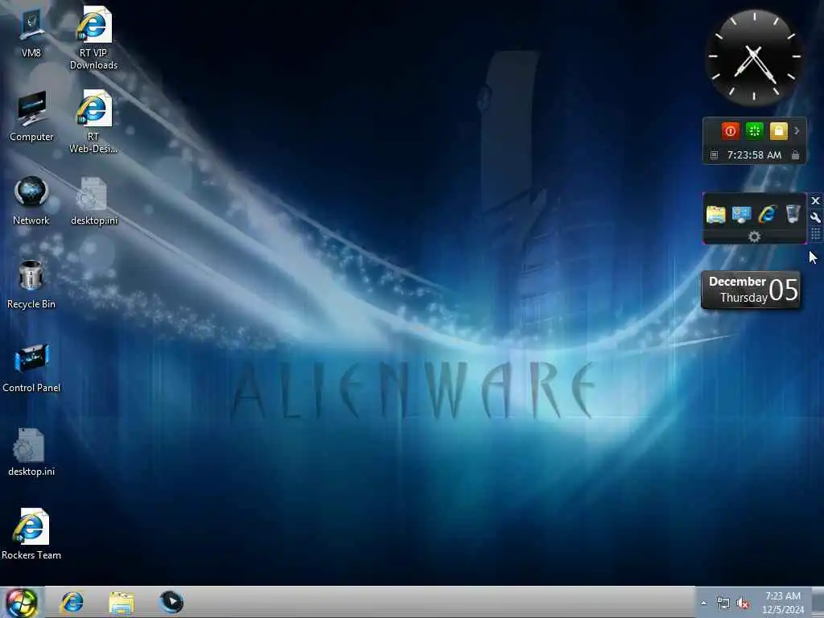Click the red shutdown button in gadget
The height and width of the screenshot is (618, 824).
(x=730, y=131)
